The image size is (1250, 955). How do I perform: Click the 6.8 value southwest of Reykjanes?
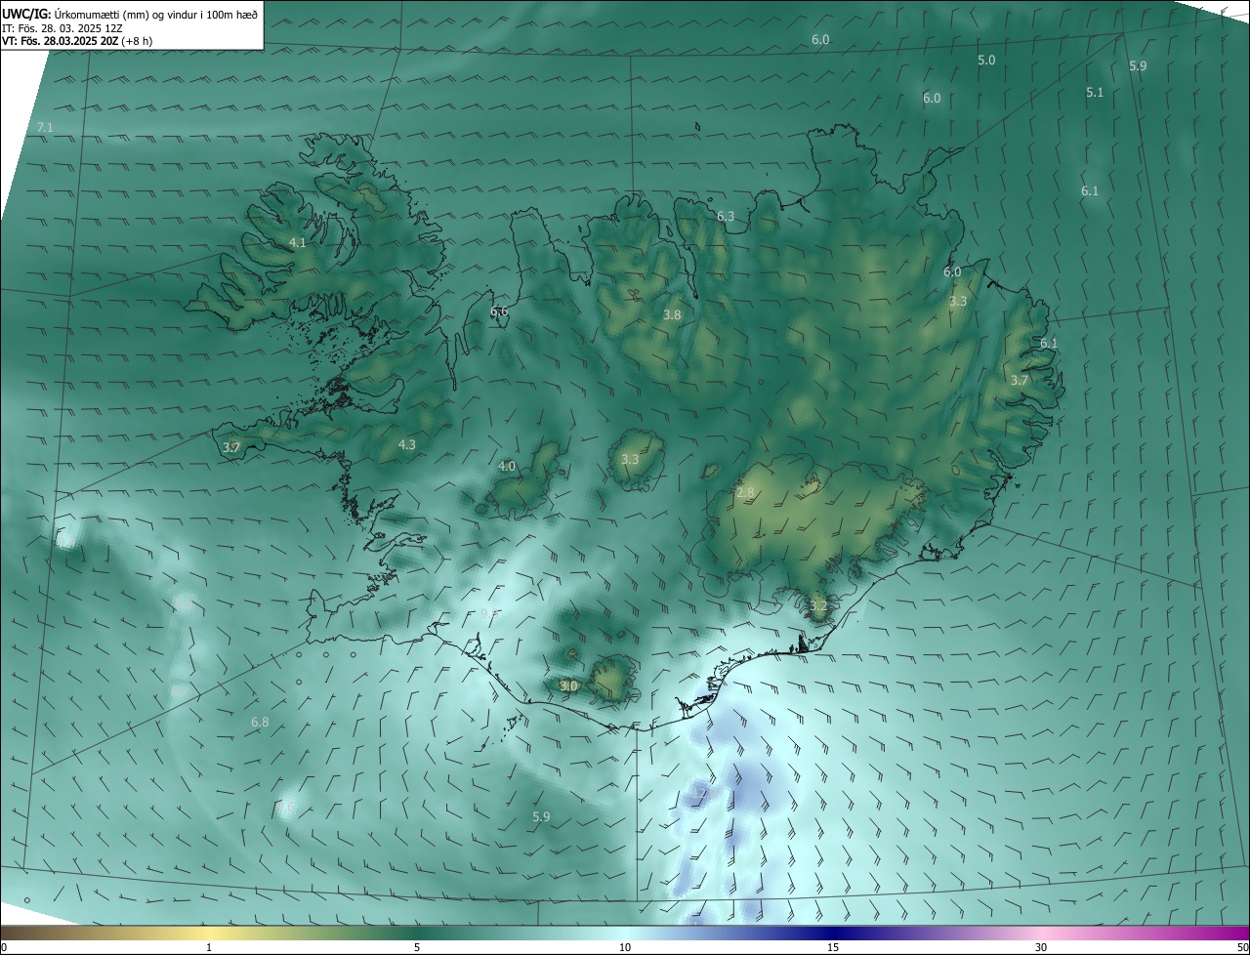click(260, 723)
